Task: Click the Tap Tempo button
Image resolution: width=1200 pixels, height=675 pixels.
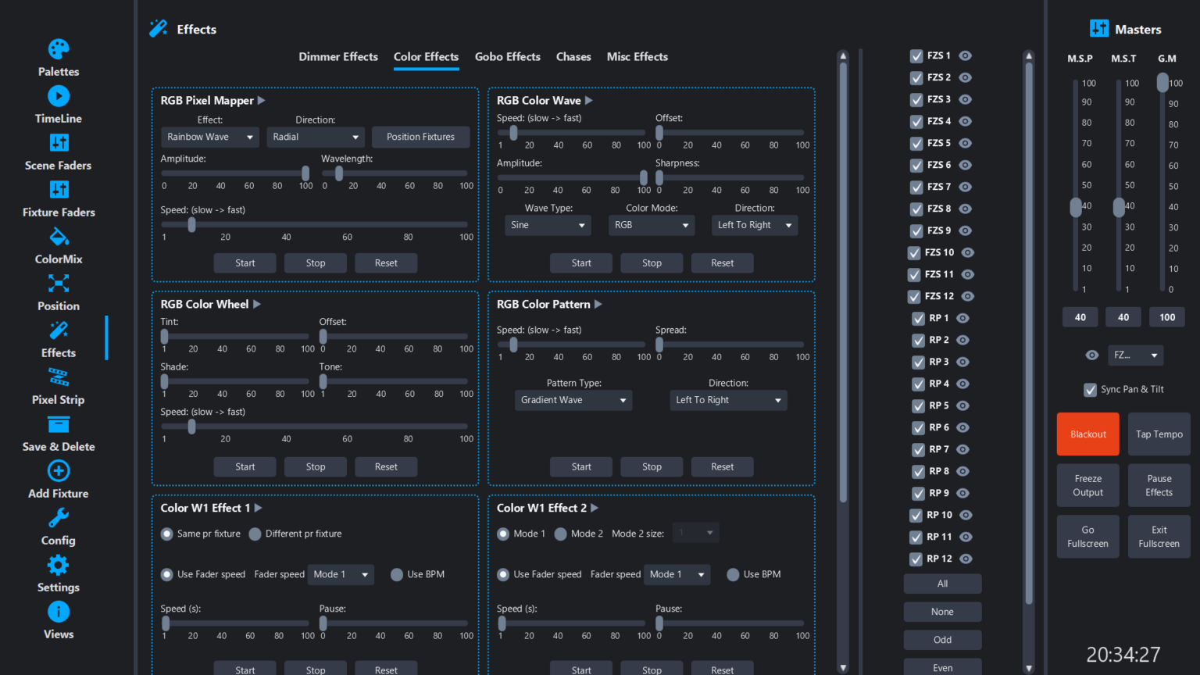Action: (1159, 434)
